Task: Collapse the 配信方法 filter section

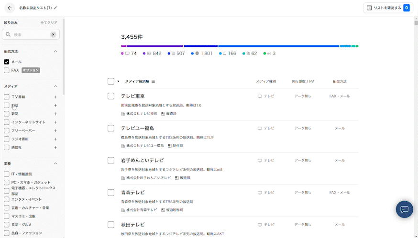Action: 55,51
